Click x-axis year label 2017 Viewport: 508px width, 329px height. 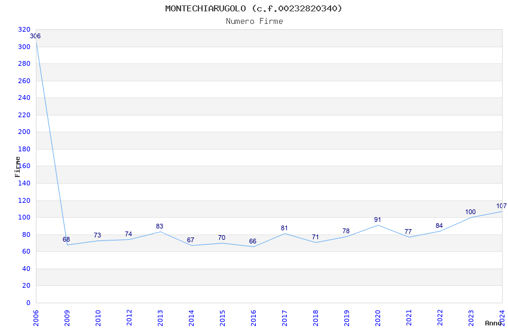coord(284,318)
